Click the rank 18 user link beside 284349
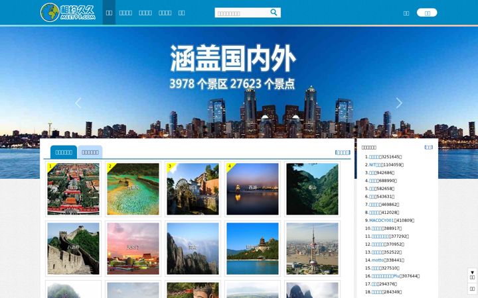The image size is (478, 298). [x=376, y=291]
